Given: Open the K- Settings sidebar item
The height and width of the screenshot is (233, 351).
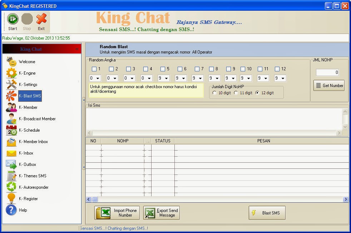Looking at the screenshot, I should (28, 85).
